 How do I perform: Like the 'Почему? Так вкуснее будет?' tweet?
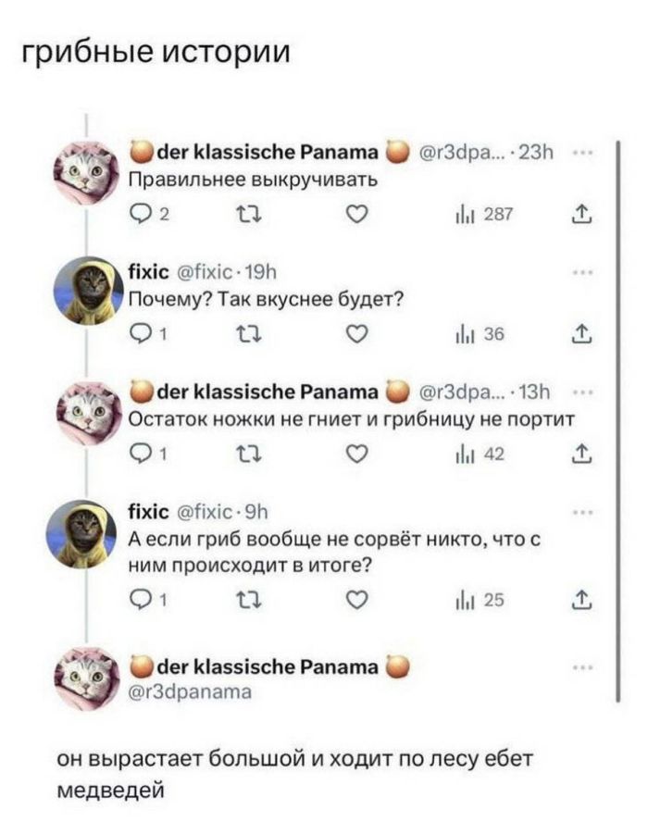click(356, 336)
